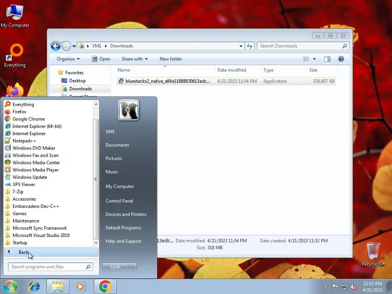Click the Action Center flag tray icon

click(x=335, y=287)
